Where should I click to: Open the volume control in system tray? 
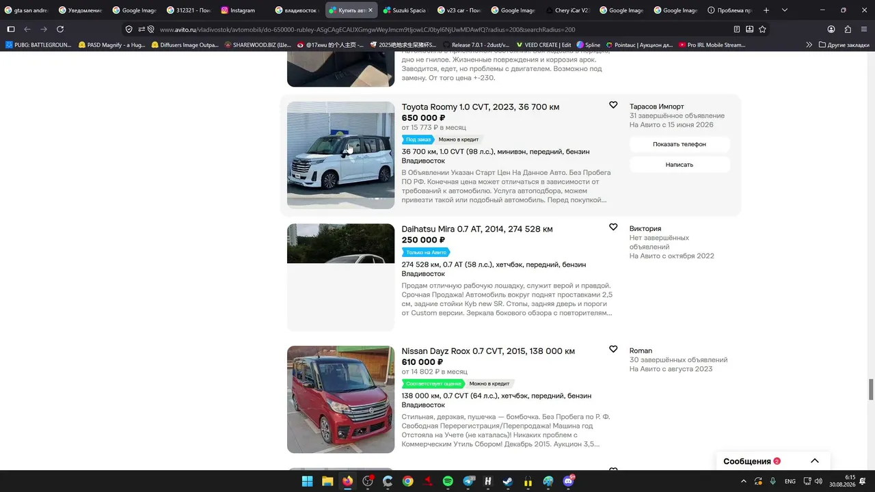tap(818, 481)
